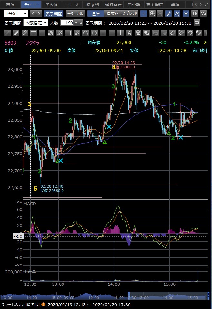This screenshot has width=212, height=309.
Task: Toggle the yen price display button
Action: 186,14
